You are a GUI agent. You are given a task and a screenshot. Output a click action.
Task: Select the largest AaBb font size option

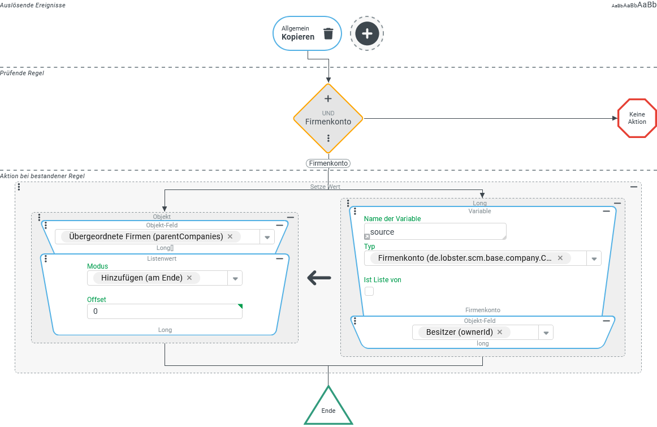647,5
